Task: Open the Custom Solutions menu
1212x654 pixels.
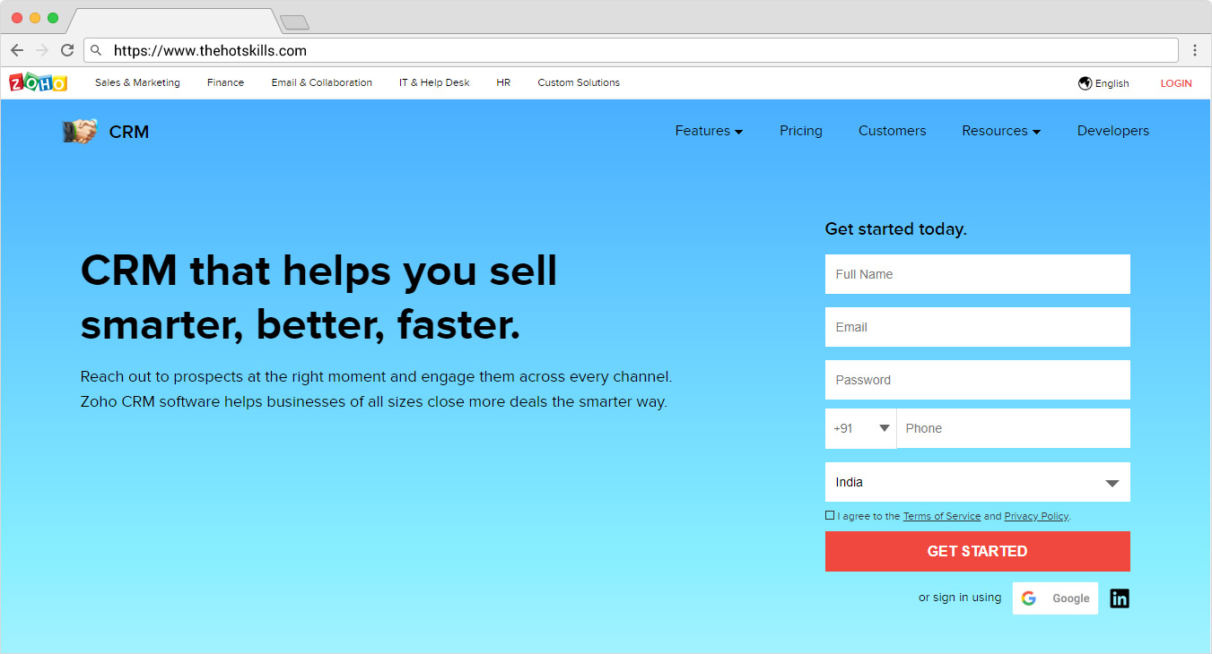Action: [x=579, y=82]
